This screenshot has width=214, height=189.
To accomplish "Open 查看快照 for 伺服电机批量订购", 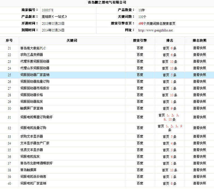I will [x=199, y=128].
